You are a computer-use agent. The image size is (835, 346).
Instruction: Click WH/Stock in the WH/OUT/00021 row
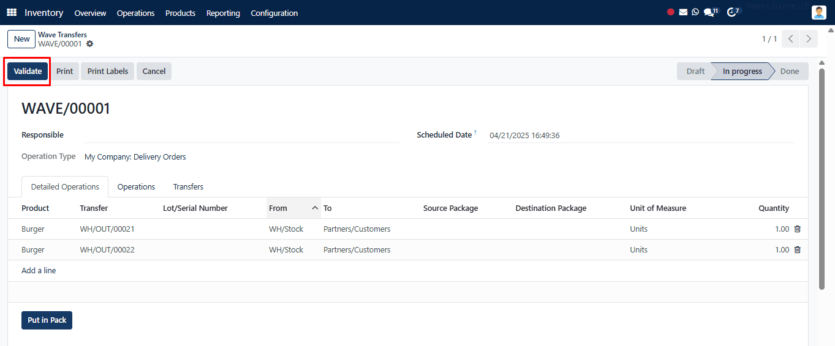[x=286, y=229]
